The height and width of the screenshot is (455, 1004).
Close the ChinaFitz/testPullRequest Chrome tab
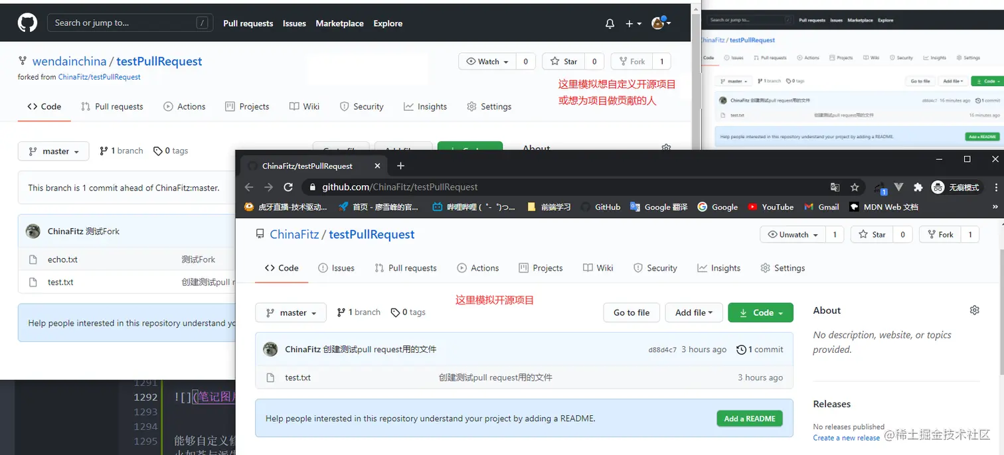click(377, 166)
